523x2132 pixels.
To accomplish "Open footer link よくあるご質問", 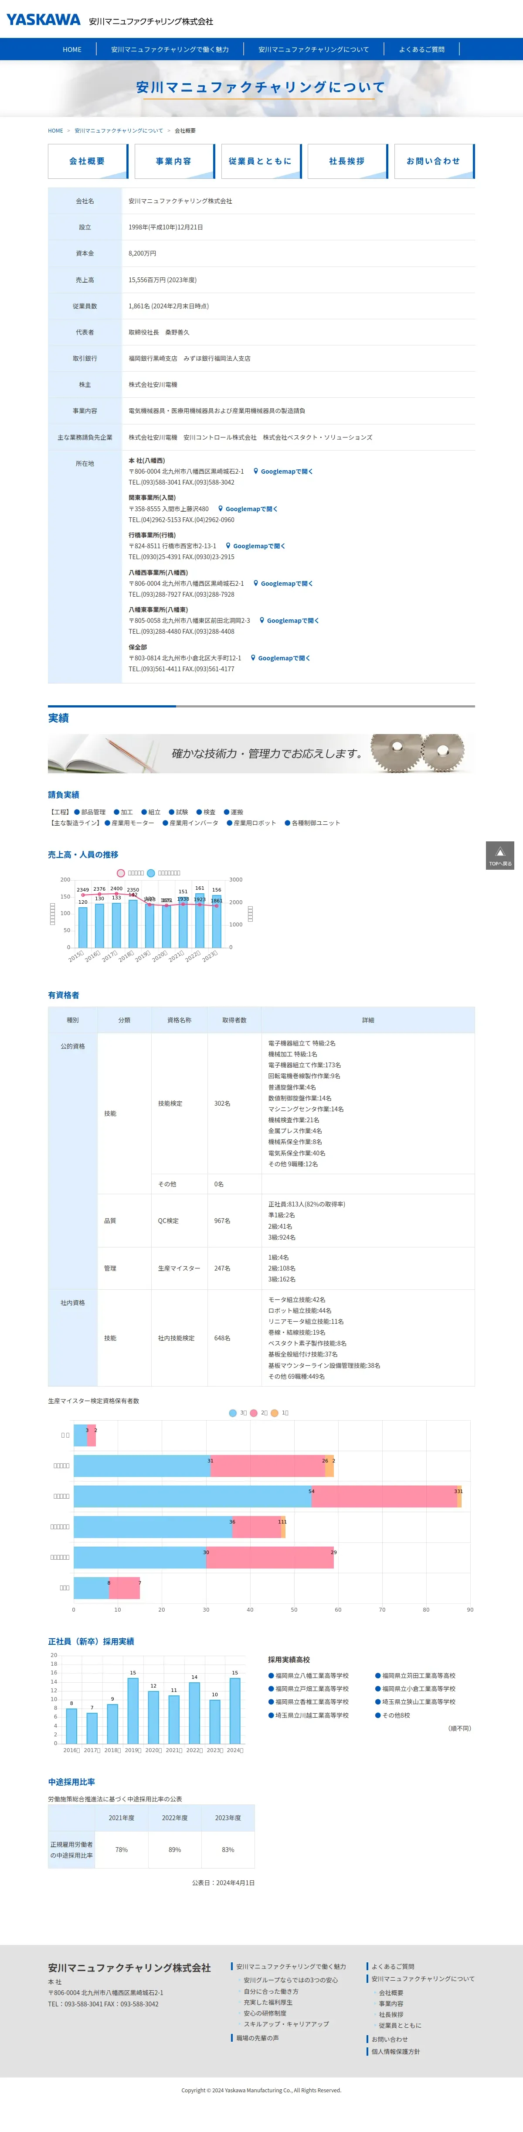I will coord(393,1966).
